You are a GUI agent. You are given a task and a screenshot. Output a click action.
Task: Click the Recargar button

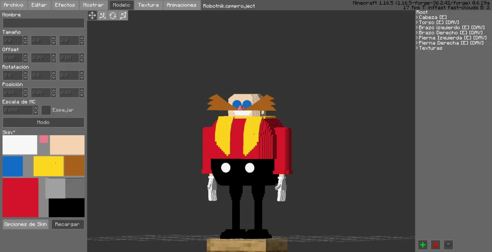68,225
